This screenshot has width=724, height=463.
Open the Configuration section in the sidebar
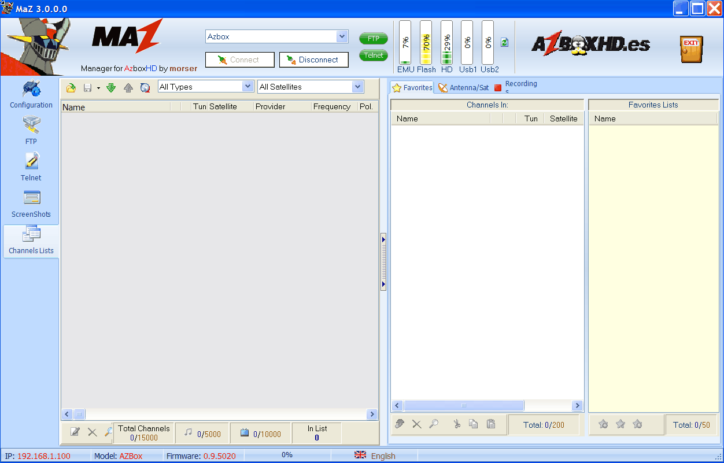[31, 95]
